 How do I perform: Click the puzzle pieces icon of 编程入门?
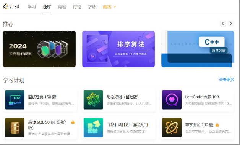coord(93,127)
